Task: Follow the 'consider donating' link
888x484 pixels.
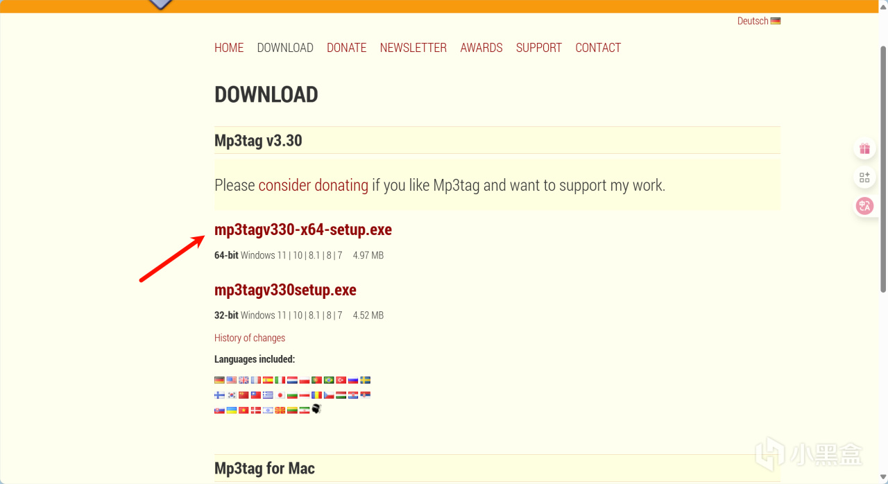Action: point(314,185)
